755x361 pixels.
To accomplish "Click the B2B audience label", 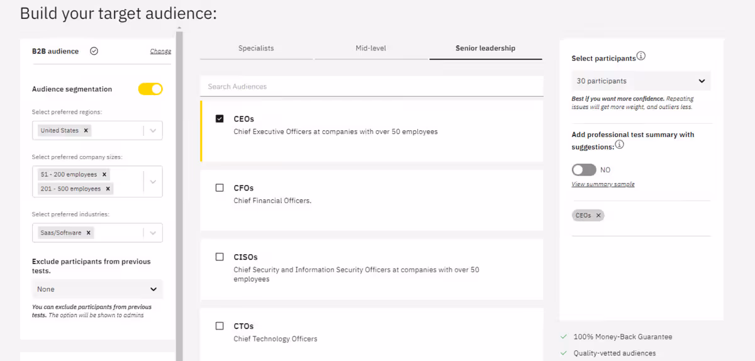I will 55,52.
